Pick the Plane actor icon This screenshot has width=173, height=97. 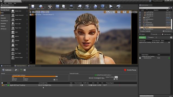(13, 49)
